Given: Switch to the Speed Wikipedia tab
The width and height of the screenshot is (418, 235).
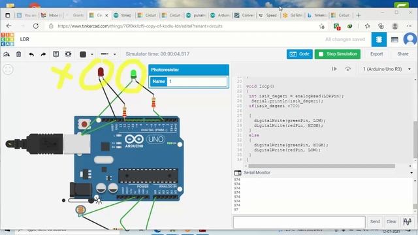Looking at the screenshot, I should [x=268, y=16].
